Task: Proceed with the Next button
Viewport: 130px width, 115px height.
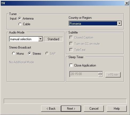Action: point(71,109)
